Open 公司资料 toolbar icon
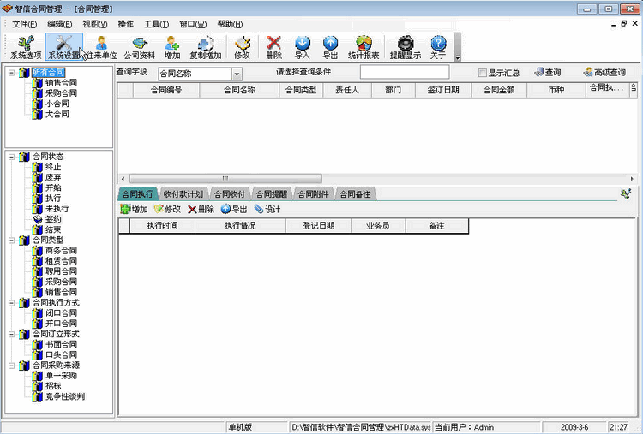The width and height of the screenshot is (643, 434). tap(140, 47)
